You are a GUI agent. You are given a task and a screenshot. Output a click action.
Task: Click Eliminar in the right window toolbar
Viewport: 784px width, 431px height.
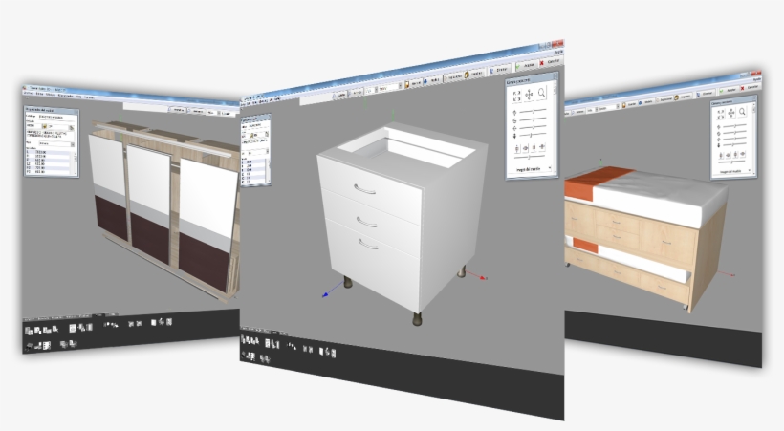[705, 94]
